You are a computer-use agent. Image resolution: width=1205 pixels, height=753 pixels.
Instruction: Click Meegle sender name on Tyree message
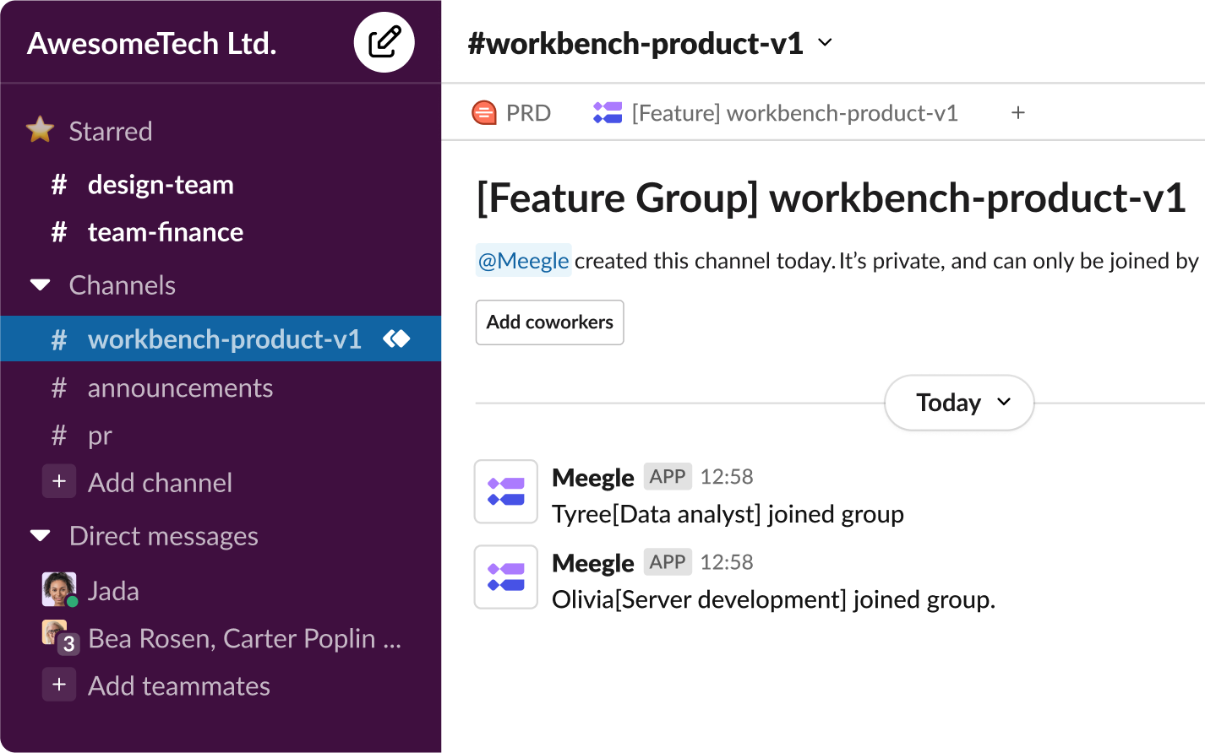593,477
